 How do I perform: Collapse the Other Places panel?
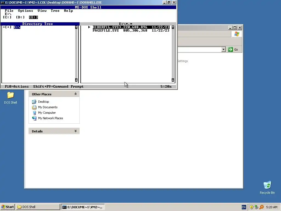tap(76, 94)
